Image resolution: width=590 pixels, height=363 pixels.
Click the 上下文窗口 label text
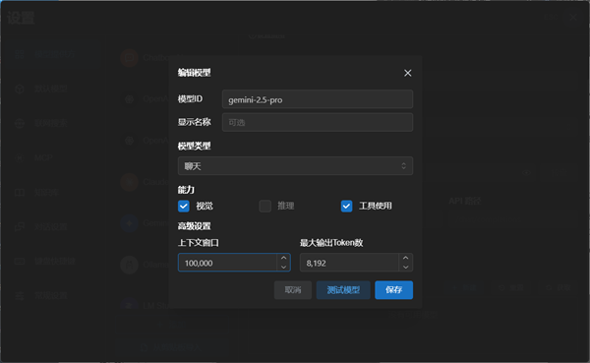(x=199, y=243)
